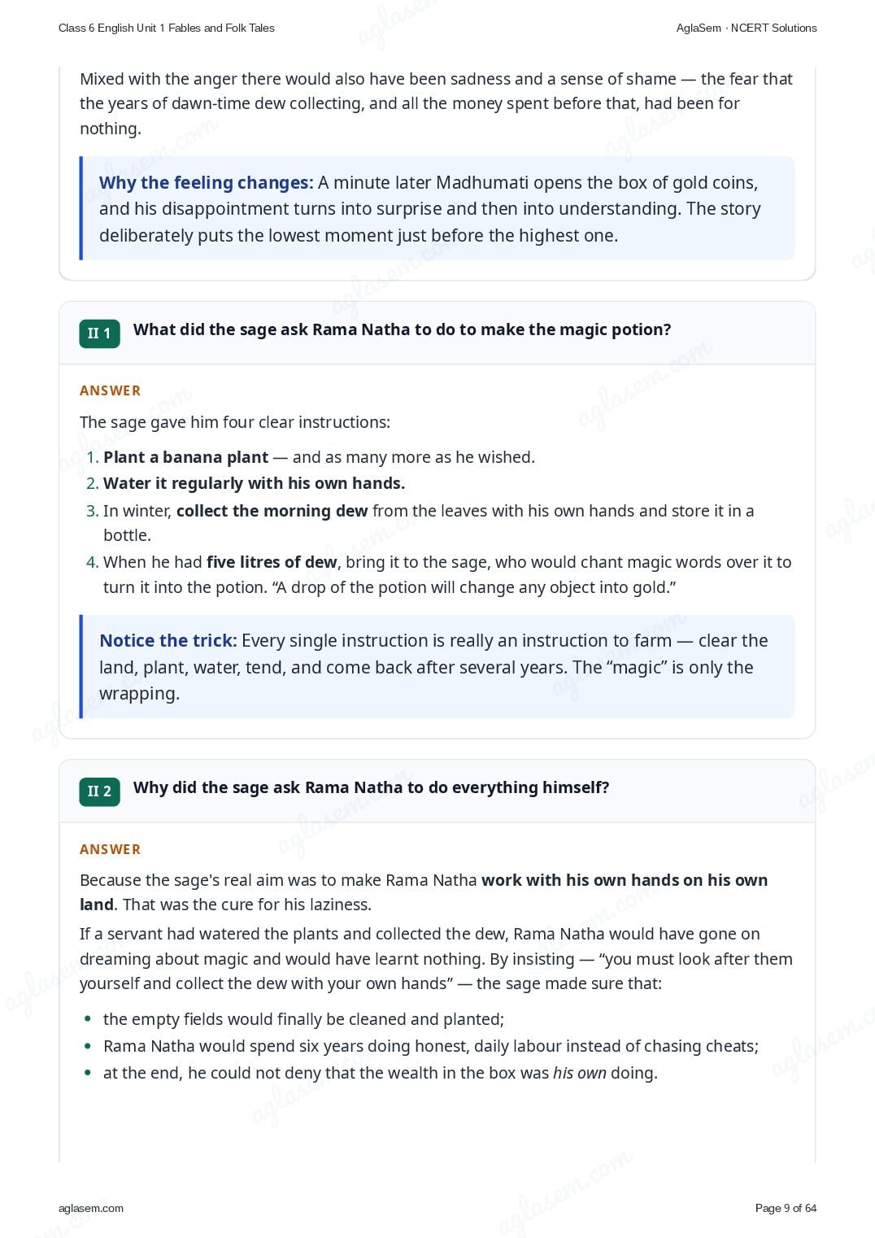Click bullet 'the empty fields would finally be cleaned'
The width and height of the screenshot is (875, 1238).
(x=303, y=1019)
